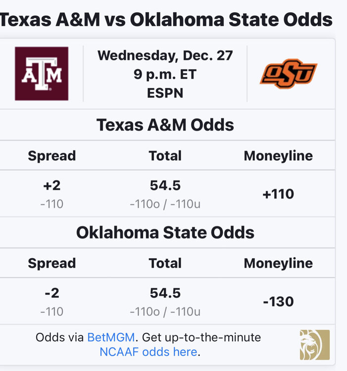This screenshot has height=371, width=347.
Task: Click Total column header under Texas A&M Odds
Action: (x=165, y=156)
